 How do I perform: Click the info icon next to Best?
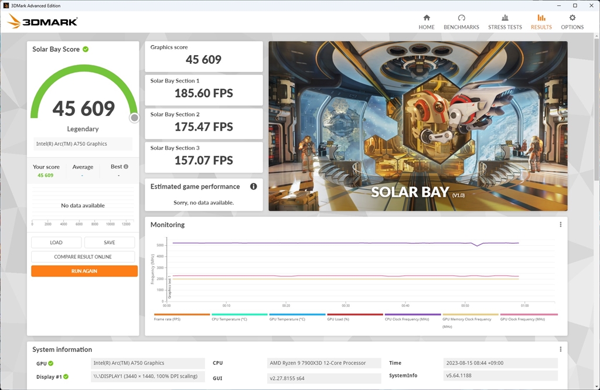(126, 166)
